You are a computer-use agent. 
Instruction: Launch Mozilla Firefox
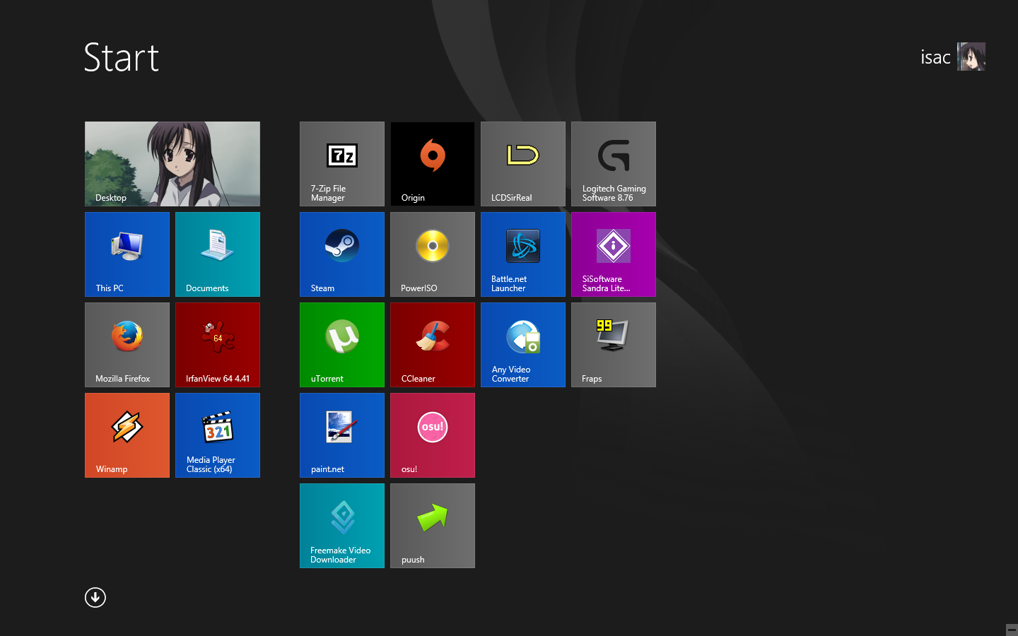127,345
